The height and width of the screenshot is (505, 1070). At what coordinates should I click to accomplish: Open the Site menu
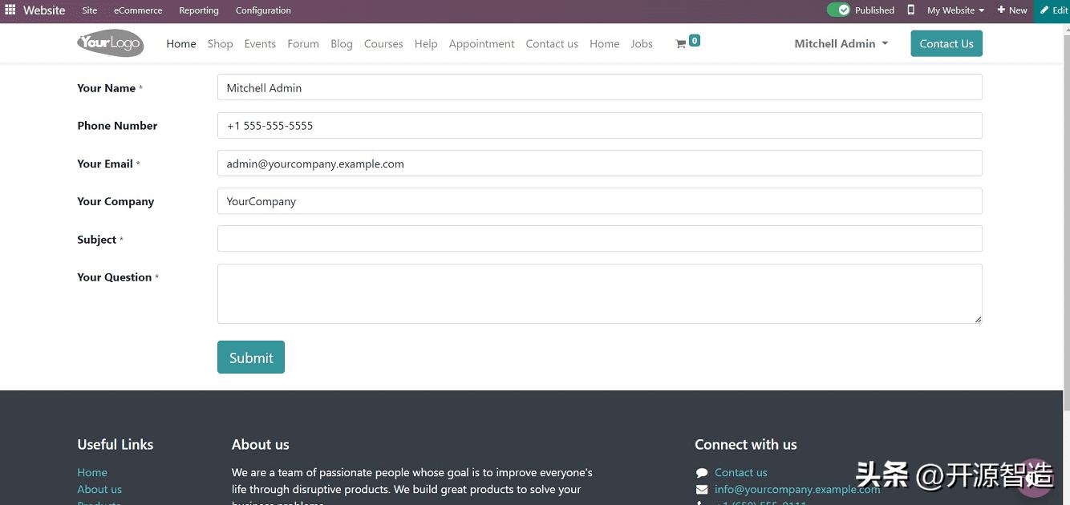click(90, 10)
